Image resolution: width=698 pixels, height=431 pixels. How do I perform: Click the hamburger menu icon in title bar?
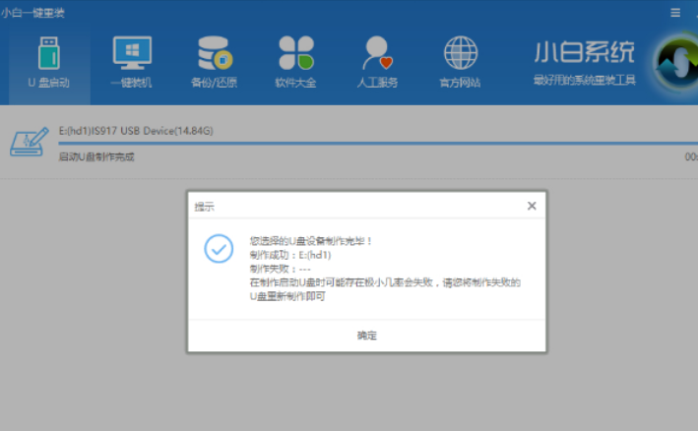[x=675, y=12]
